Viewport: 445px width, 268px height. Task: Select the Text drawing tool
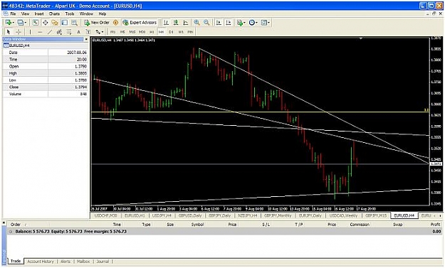78,32
